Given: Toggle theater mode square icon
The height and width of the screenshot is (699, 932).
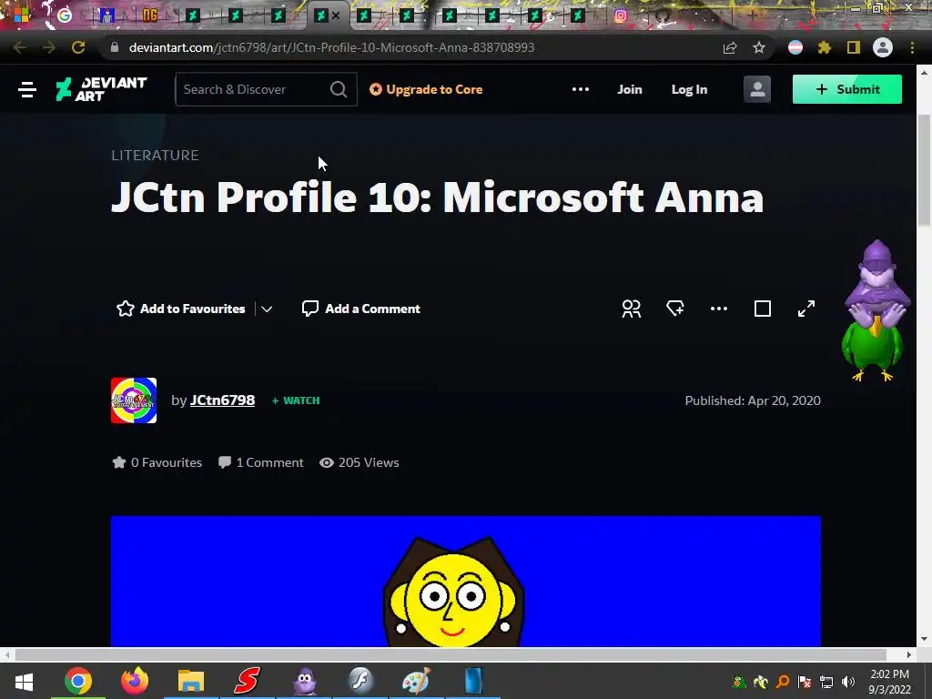Looking at the screenshot, I should 763,309.
